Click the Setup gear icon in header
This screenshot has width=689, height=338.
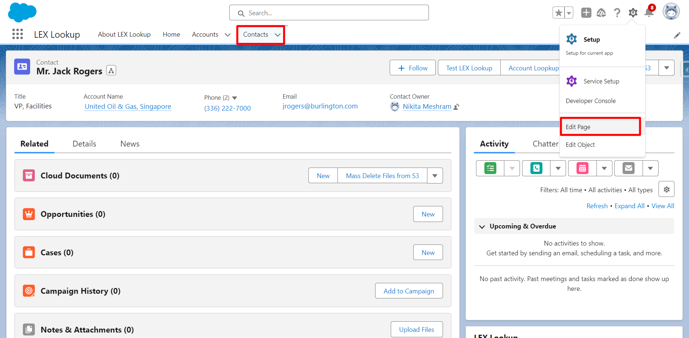633,13
